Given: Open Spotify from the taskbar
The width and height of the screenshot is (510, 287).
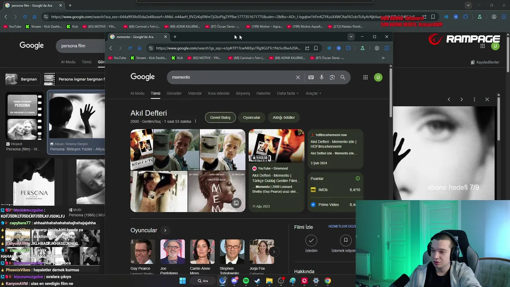Looking at the screenshot, I should (246, 281).
